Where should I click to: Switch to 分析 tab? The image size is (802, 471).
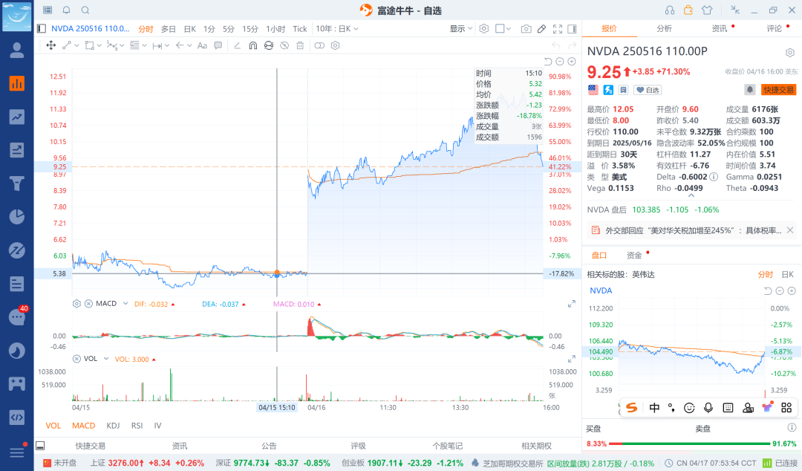tap(664, 29)
